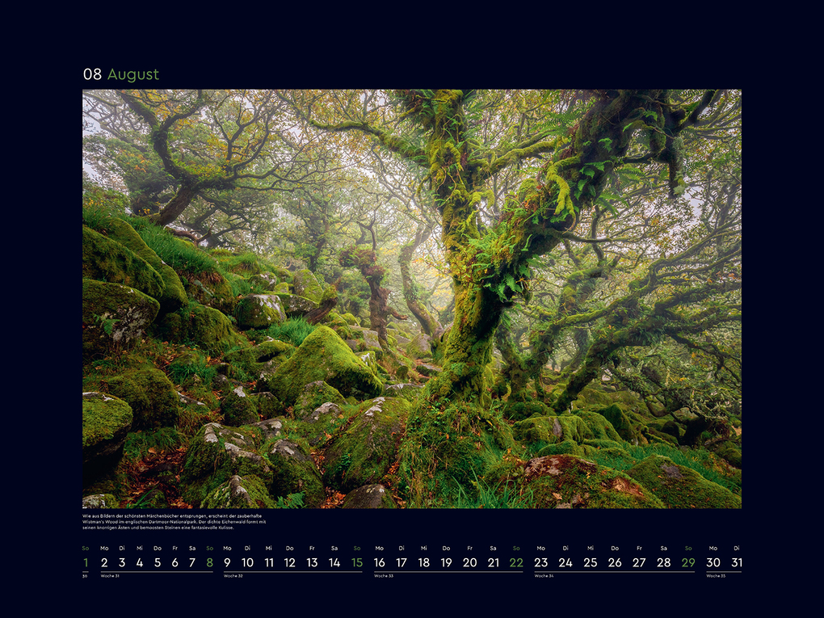Screen dimensions: 824x618
Task: Click the forest photograph
Action: [412, 299]
